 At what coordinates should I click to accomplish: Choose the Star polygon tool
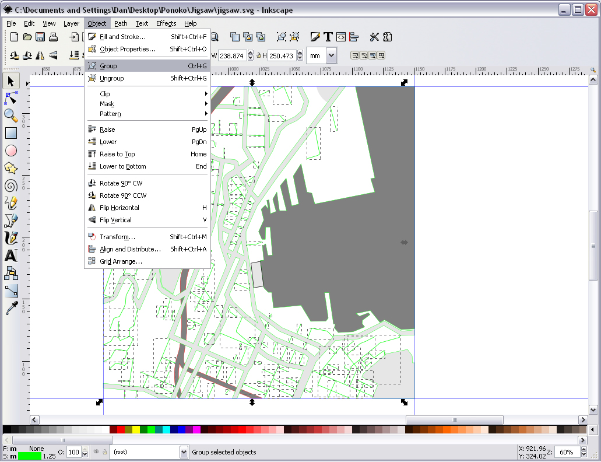click(x=11, y=168)
